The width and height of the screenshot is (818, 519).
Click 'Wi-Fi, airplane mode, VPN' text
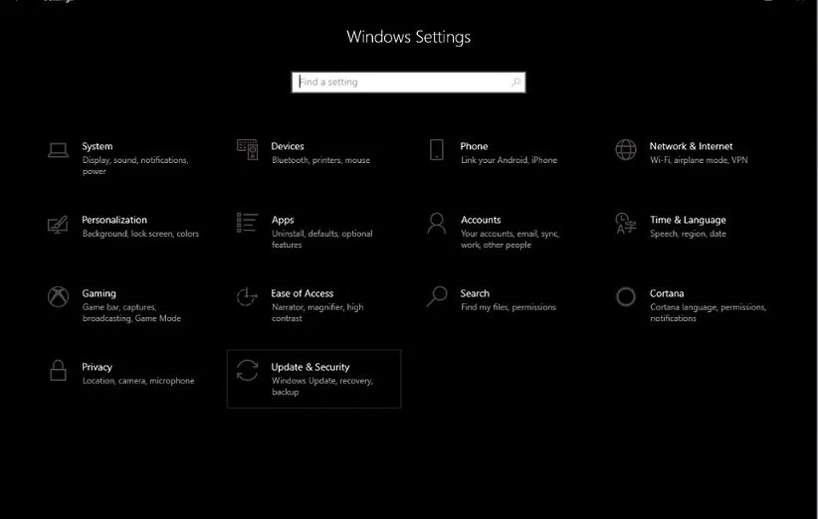coord(699,160)
